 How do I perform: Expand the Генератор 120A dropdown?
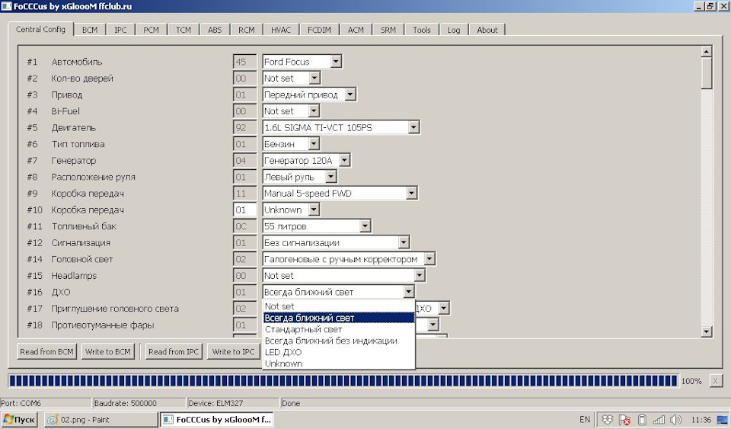pyautogui.click(x=344, y=161)
